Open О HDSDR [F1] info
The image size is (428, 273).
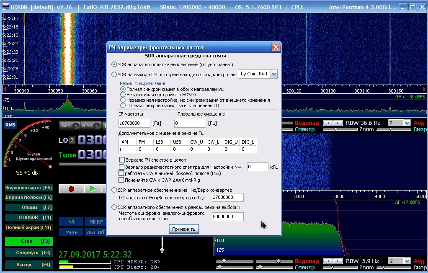[x=28, y=218]
